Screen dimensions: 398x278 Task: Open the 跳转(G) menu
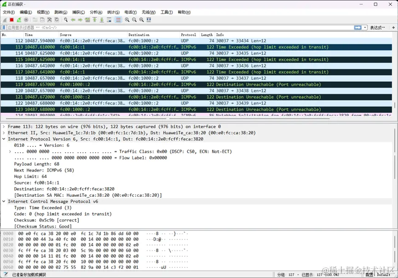pyautogui.click(x=61, y=12)
